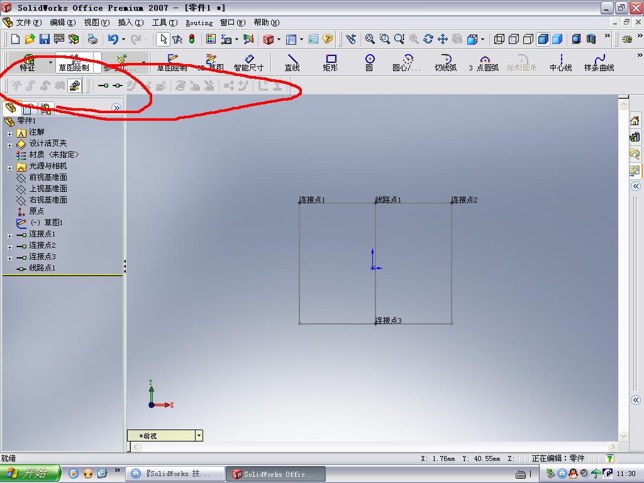Toggle Shaded With Edges display mode
Viewport: 644px width, 483px height.
click(x=543, y=39)
